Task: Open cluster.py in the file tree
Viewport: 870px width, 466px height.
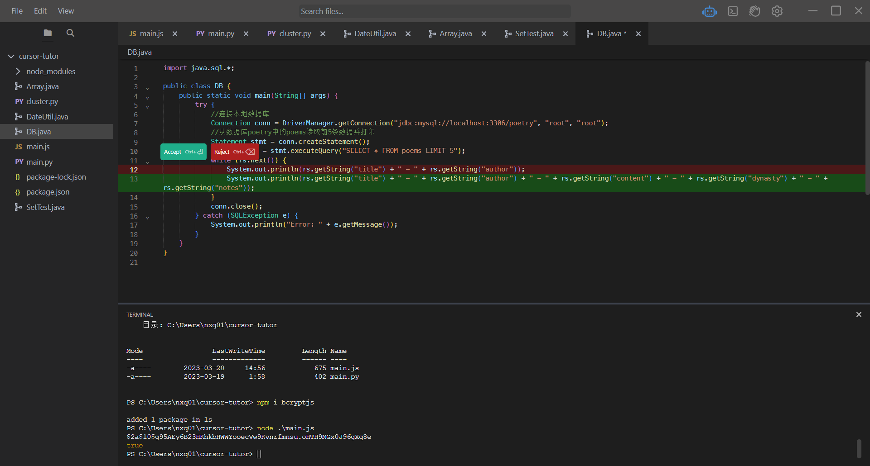Action: [x=57, y=101]
